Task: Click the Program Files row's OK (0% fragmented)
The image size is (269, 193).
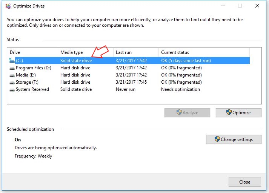Action: [x=181, y=68]
